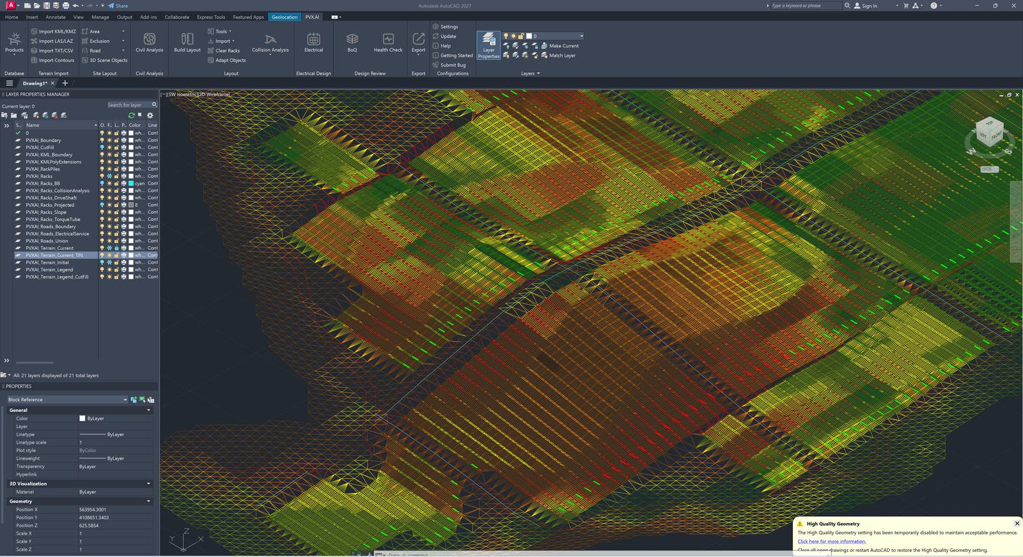This screenshot has height=557, width=1023.
Task: Toggle freeze for PVXAI_Terrain_Initial layer
Action: tap(109, 263)
